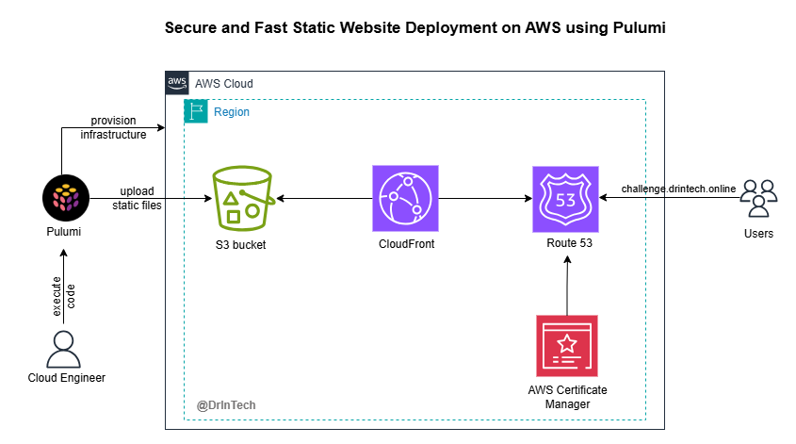
Task: Click the Cloud Engineer person icon
Action: (63, 349)
